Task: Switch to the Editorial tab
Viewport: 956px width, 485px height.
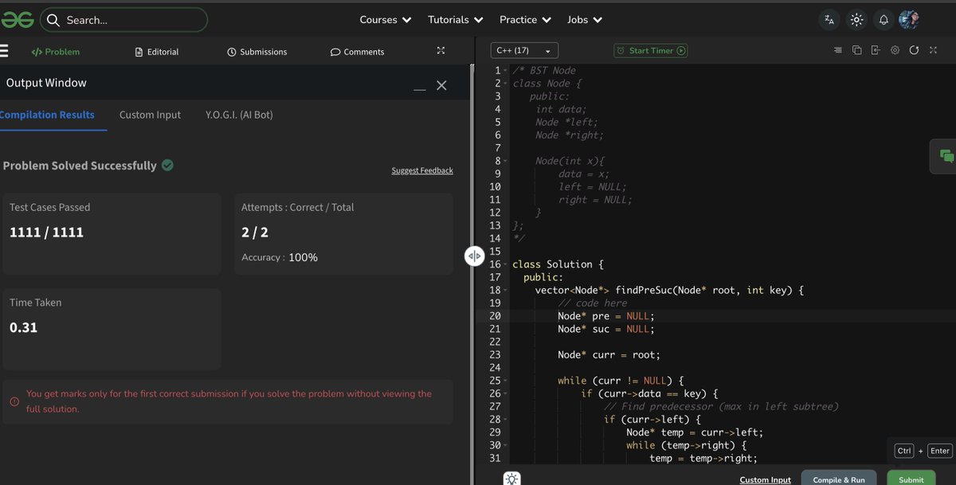Action: click(x=157, y=52)
